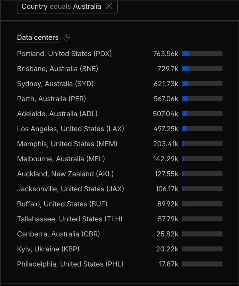Select Philadelphia, United States (PHL) row
Viewport: 239px width, 286px height.
(x=120, y=264)
